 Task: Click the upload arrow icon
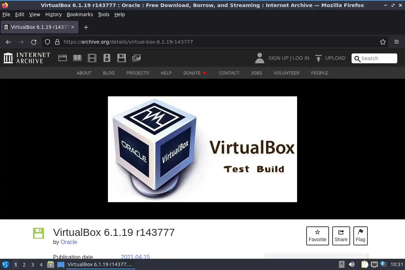click(x=318, y=58)
